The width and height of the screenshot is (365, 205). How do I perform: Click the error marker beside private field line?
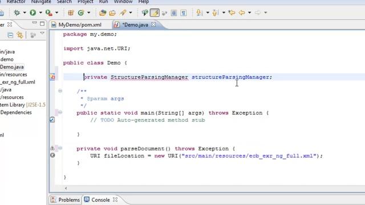coord(53,77)
